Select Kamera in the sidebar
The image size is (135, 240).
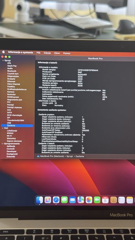click(x=11, y=92)
